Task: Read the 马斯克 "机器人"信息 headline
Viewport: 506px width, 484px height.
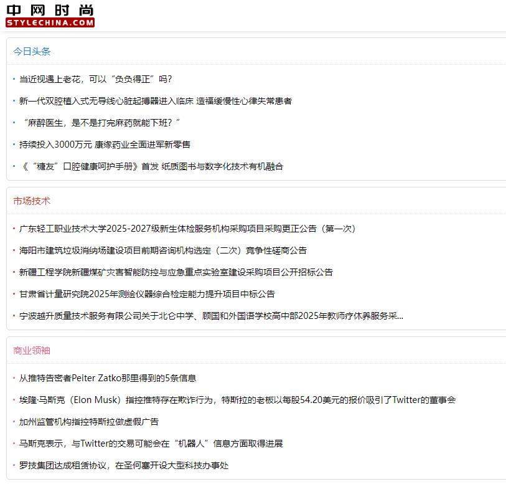Action: pyautogui.click(x=151, y=444)
